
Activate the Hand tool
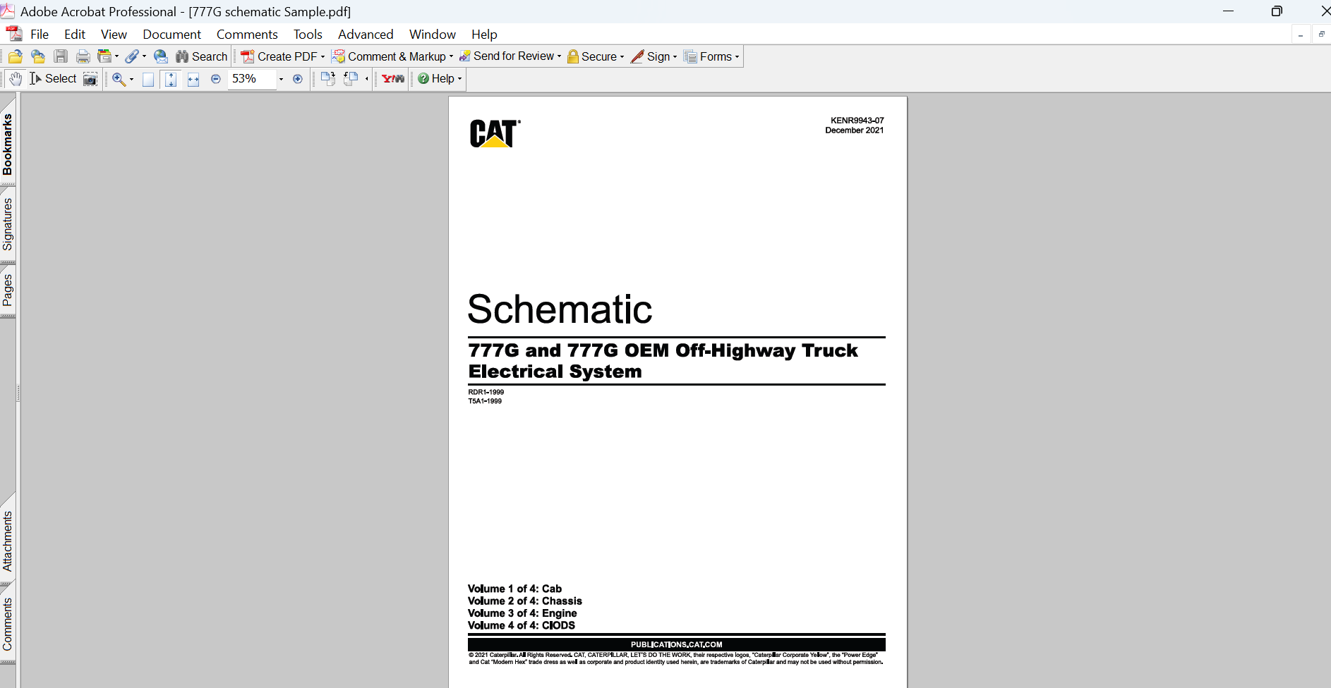(x=16, y=79)
